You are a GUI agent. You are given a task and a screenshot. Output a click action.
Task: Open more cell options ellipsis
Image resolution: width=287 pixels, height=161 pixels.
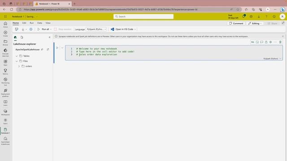click(275, 42)
